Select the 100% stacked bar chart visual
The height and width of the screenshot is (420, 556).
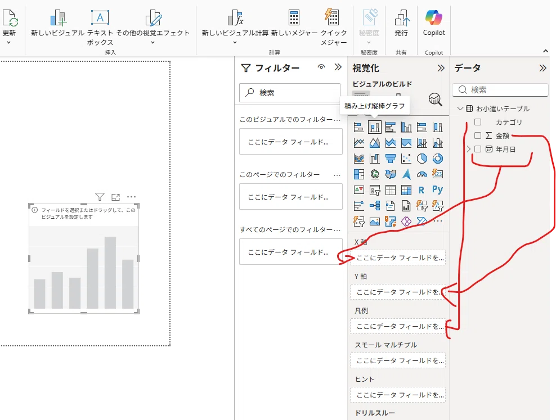tap(422, 127)
